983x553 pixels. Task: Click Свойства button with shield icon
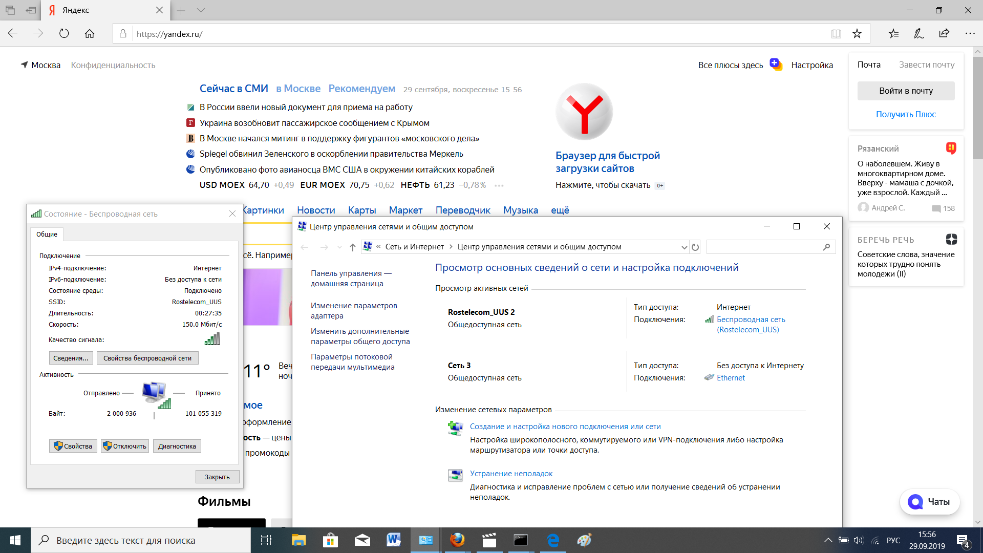tap(73, 446)
